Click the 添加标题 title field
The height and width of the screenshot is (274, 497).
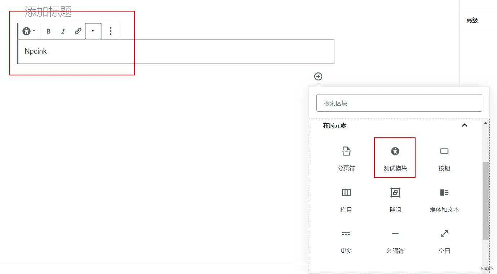tap(48, 11)
